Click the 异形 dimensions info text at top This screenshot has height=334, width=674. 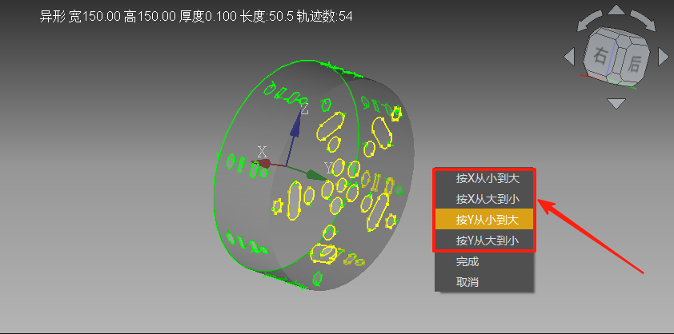click(x=196, y=15)
